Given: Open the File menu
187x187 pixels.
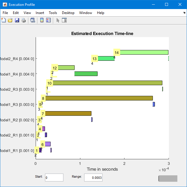Looking at the screenshot, I should tap(5, 13).
